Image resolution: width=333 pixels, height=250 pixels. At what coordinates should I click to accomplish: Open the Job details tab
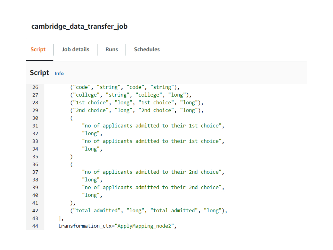[75, 49]
